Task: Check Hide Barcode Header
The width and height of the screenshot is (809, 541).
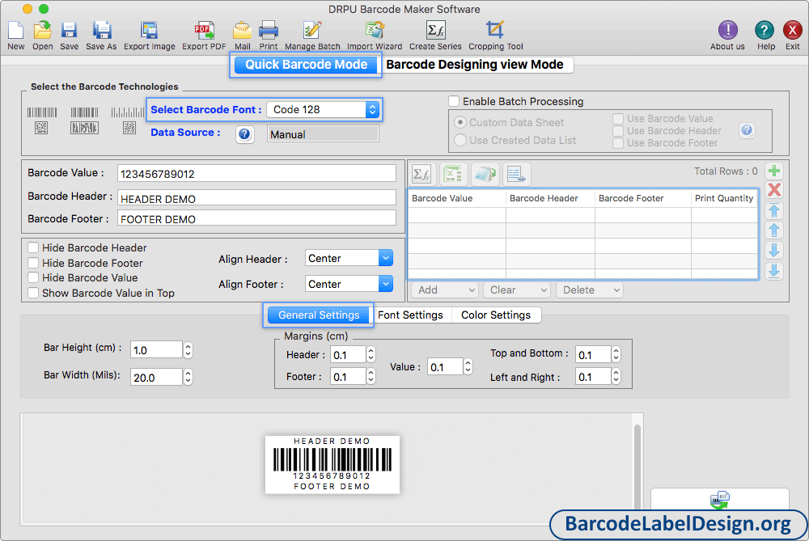Action: coord(33,247)
